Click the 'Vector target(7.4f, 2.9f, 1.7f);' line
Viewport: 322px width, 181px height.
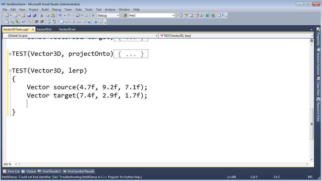click(x=87, y=96)
